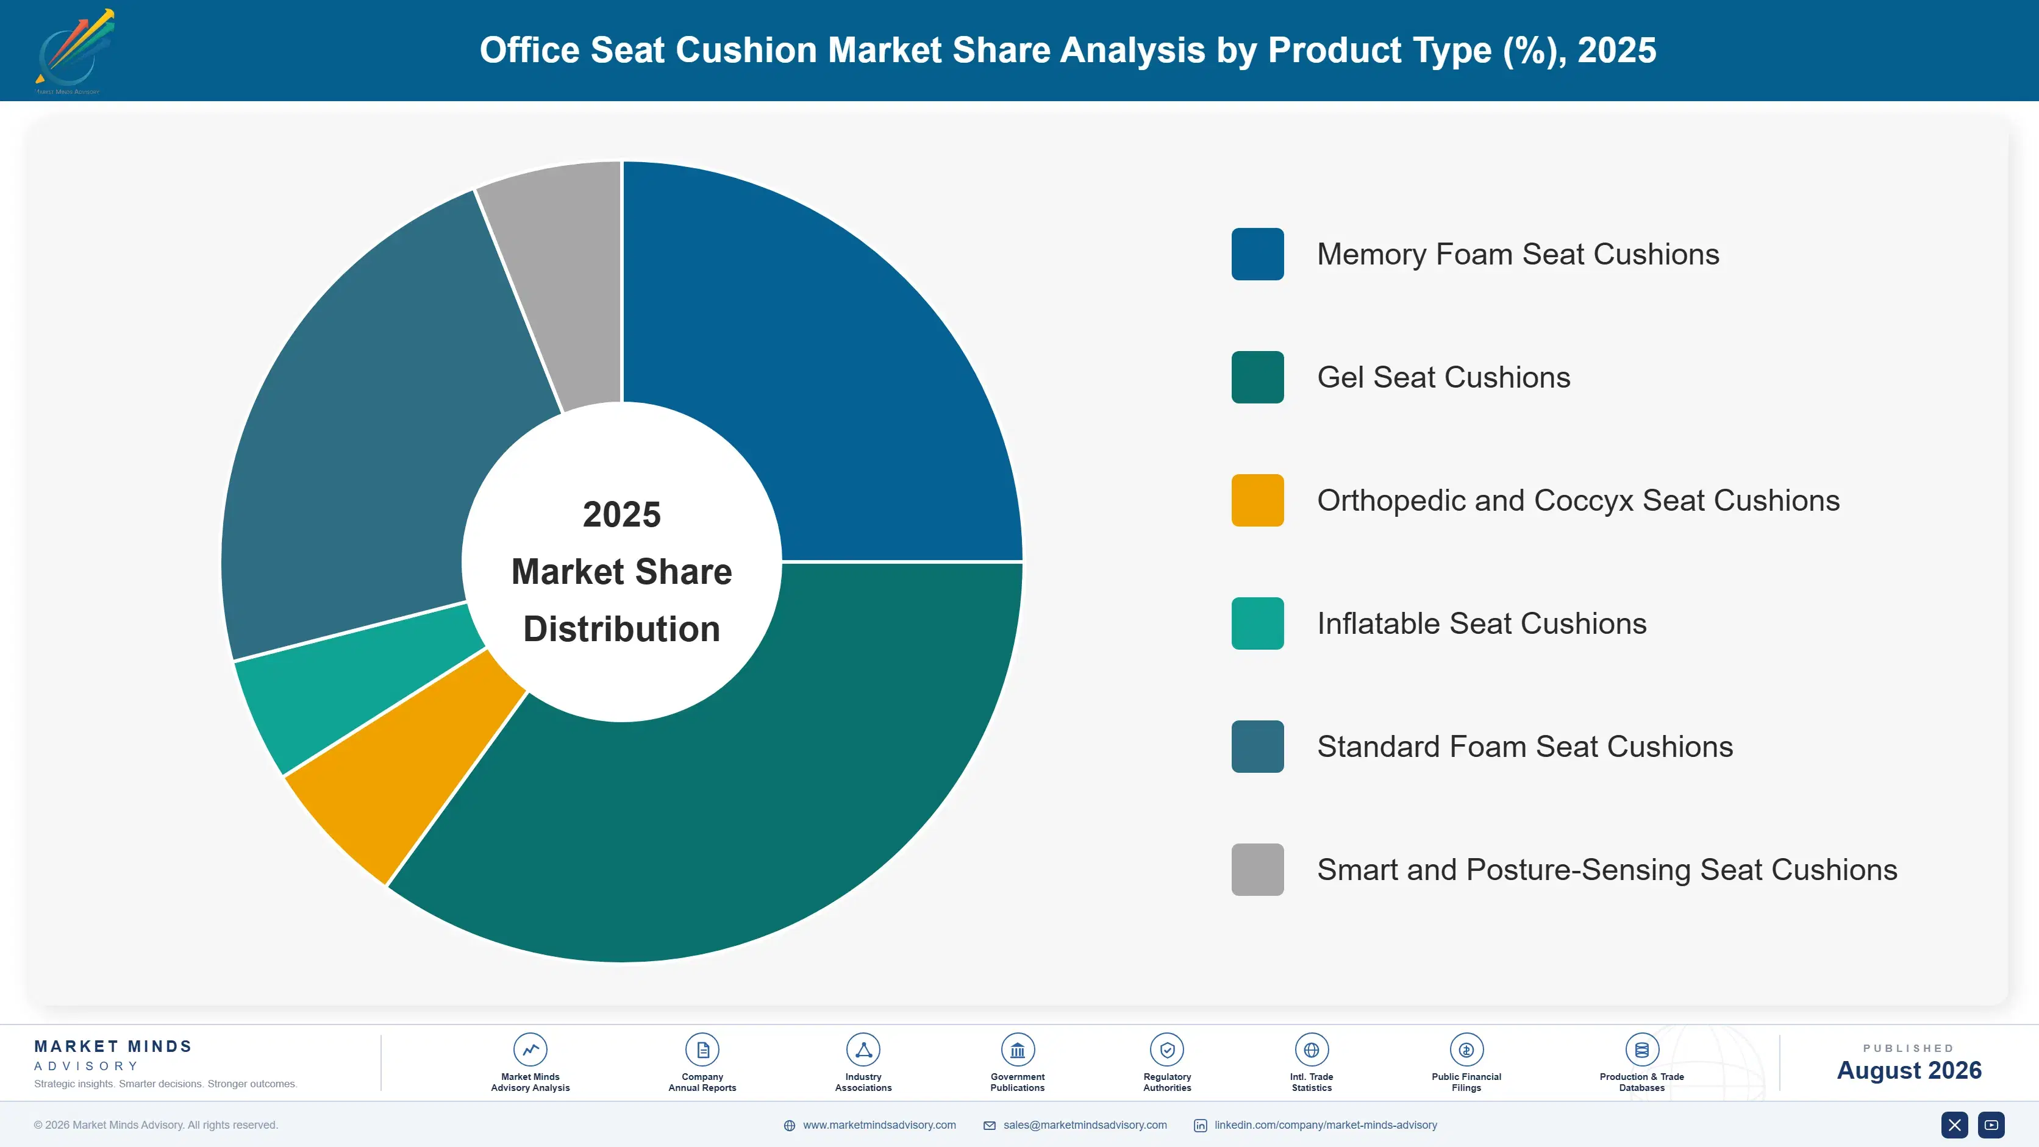Click the 'Standard Foam Seat Cushions' legend label
This screenshot has width=2039, height=1147.
pyautogui.click(x=1524, y=747)
